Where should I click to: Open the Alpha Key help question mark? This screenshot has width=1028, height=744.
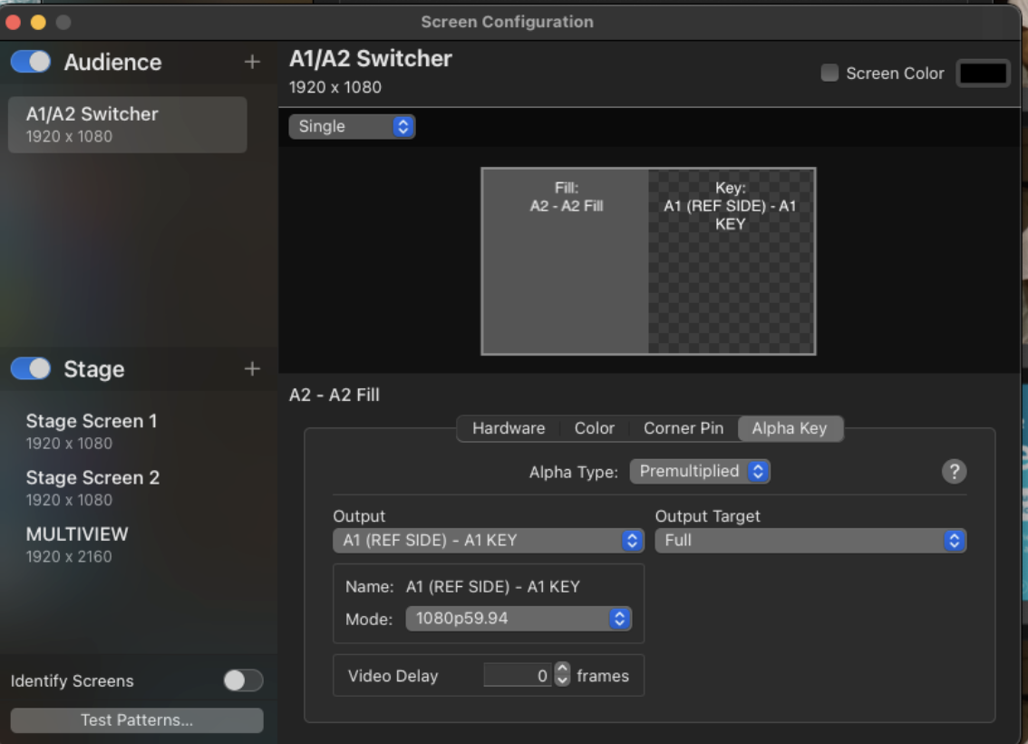click(x=954, y=471)
